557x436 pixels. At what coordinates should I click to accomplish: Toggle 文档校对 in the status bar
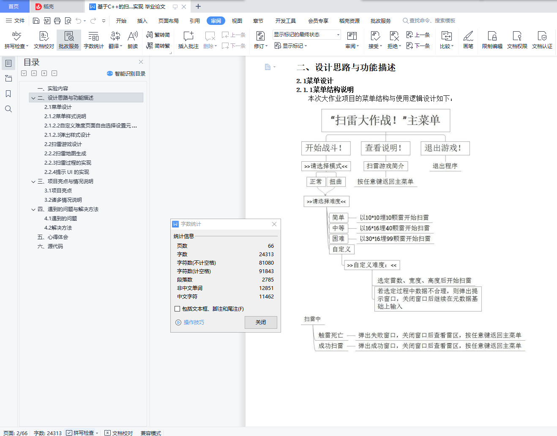click(119, 433)
